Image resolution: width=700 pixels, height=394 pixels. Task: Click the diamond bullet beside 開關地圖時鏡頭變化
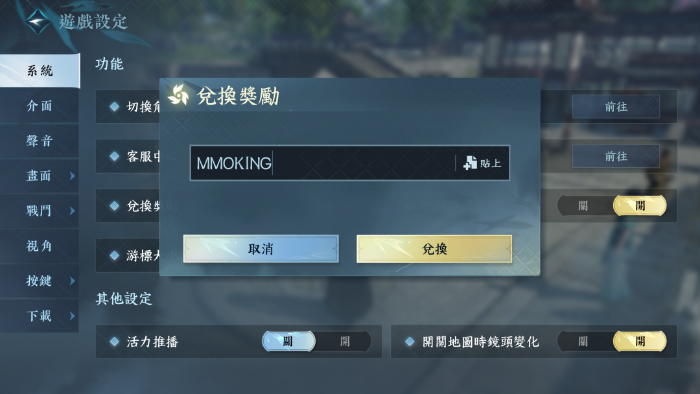pos(410,342)
